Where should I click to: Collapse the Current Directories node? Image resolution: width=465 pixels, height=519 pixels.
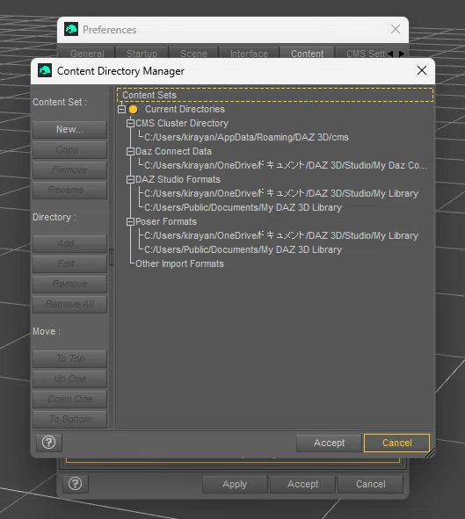coord(122,109)
